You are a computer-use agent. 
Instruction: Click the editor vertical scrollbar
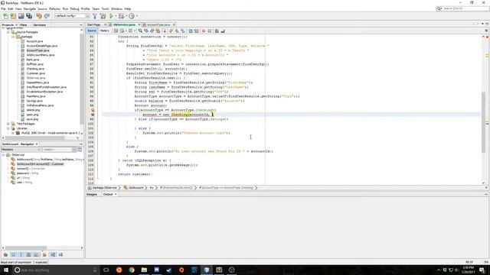[x=483, y=122]
